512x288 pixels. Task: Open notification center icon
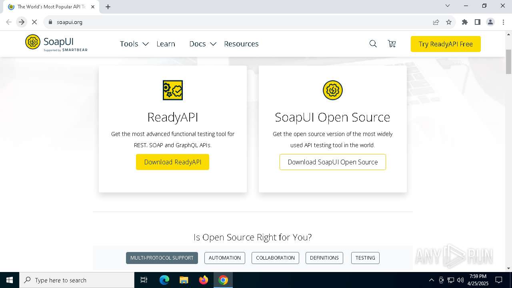(499, 280)
